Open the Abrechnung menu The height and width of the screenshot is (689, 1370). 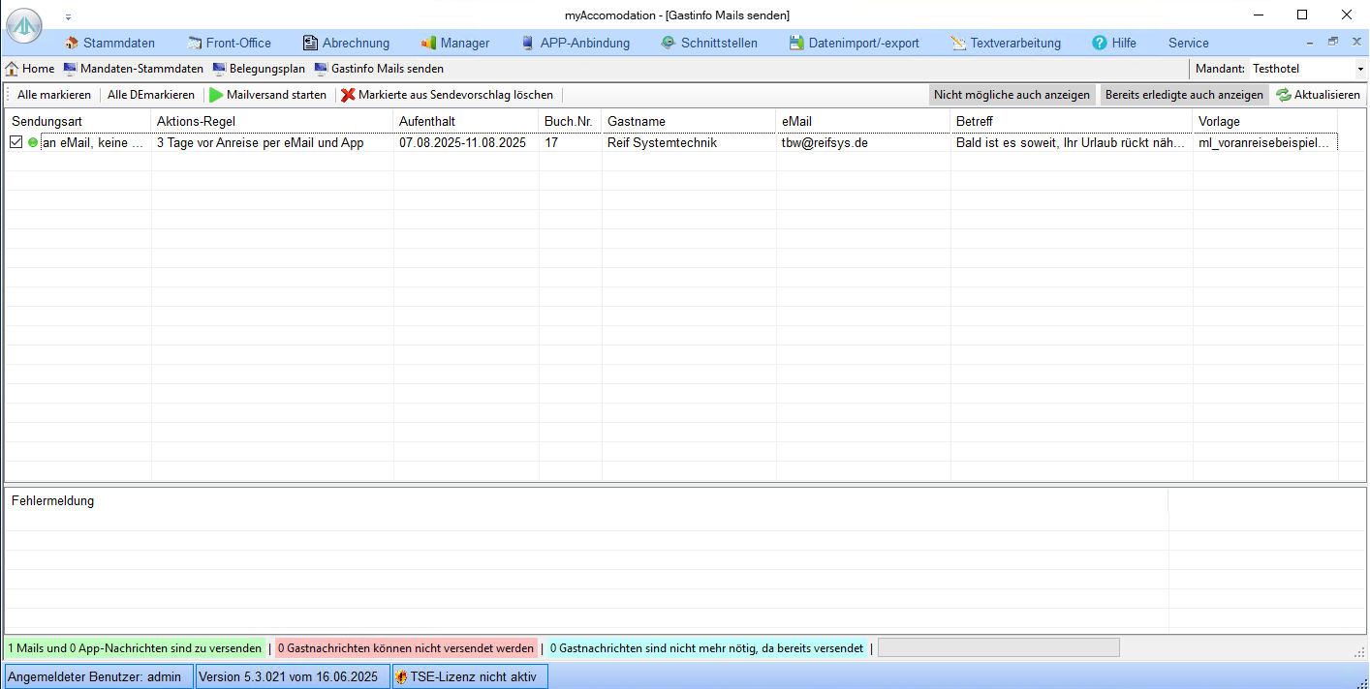tap(346, 43)
